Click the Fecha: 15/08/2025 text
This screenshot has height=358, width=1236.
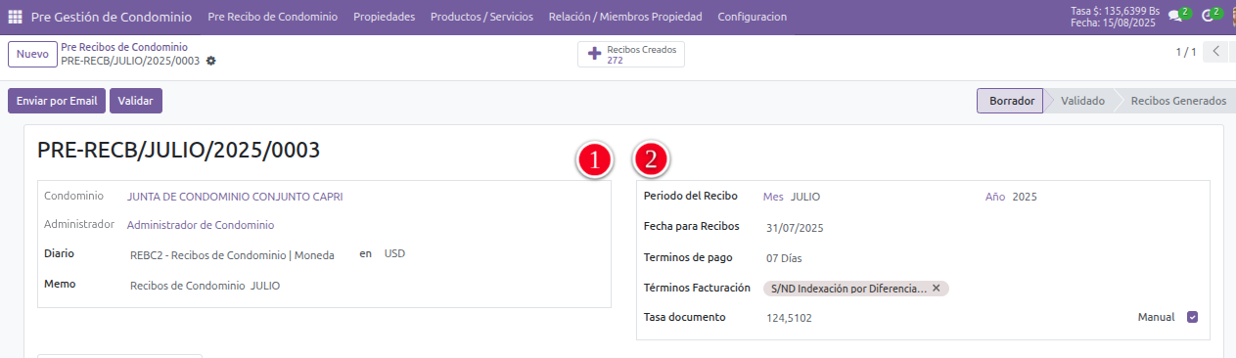pos(1112,22)
